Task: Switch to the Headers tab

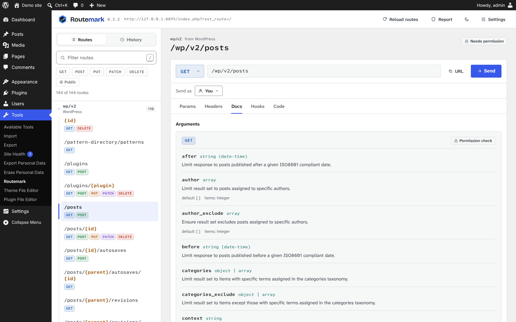Action: tap(213, 106)
